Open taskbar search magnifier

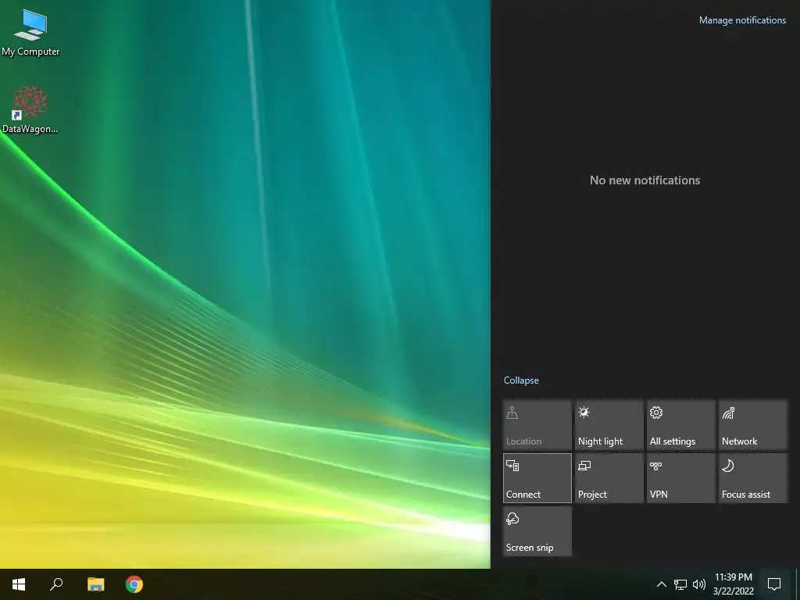point(56,584)
